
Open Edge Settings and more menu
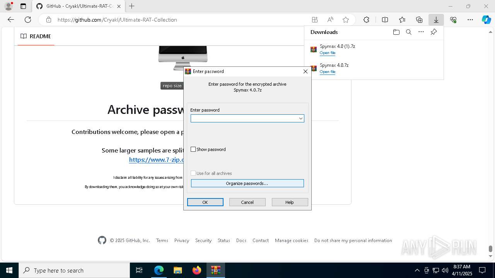[470, 20]
